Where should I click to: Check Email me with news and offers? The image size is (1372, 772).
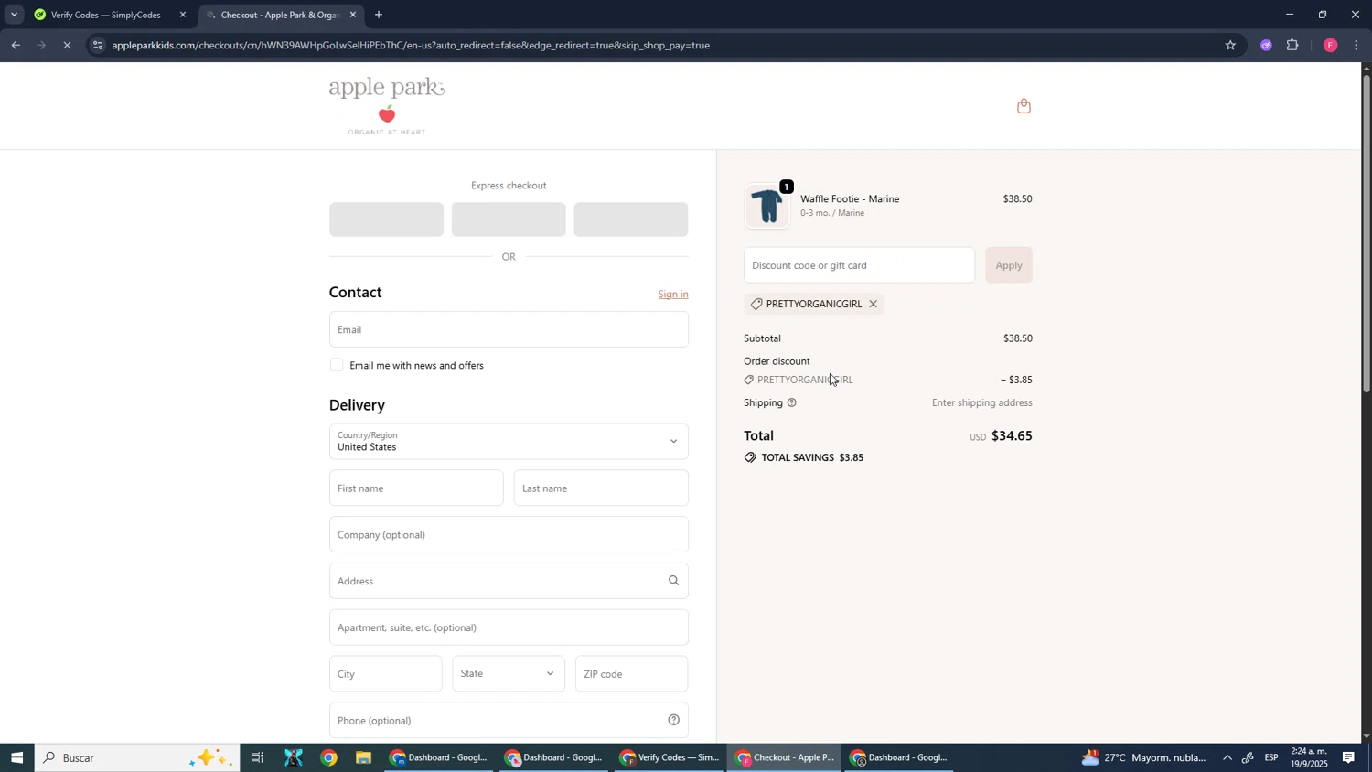[337, 365]
